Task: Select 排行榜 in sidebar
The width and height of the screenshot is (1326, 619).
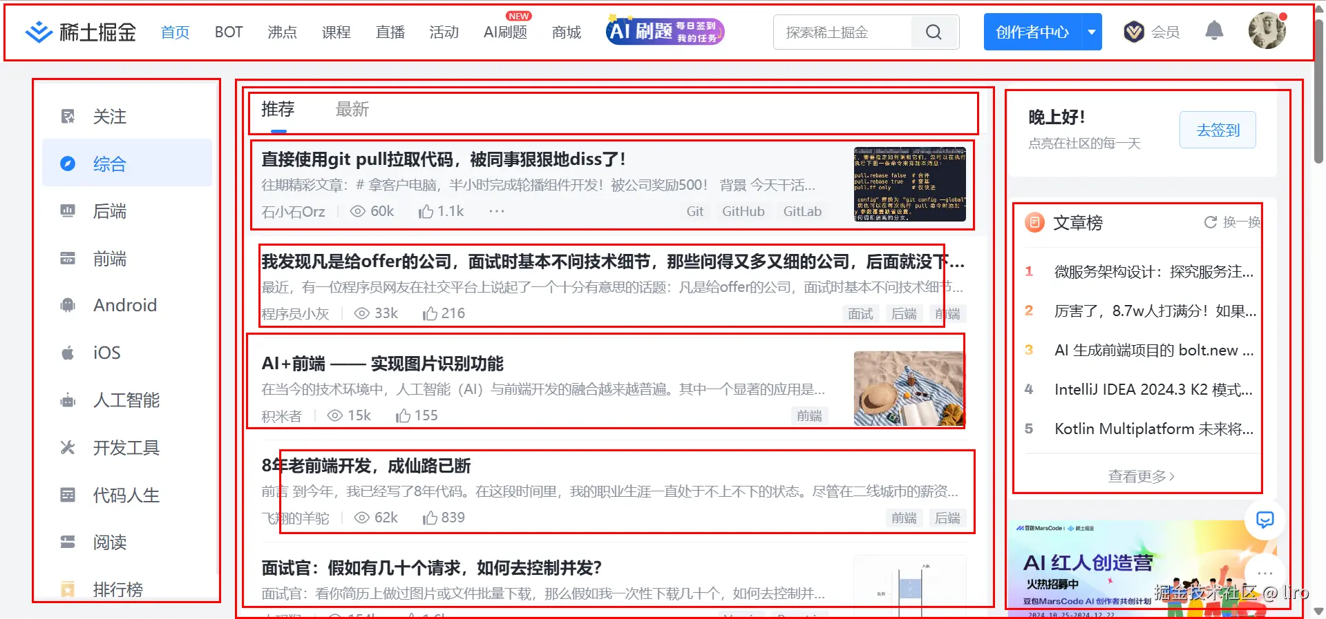Action: [127, 589]
